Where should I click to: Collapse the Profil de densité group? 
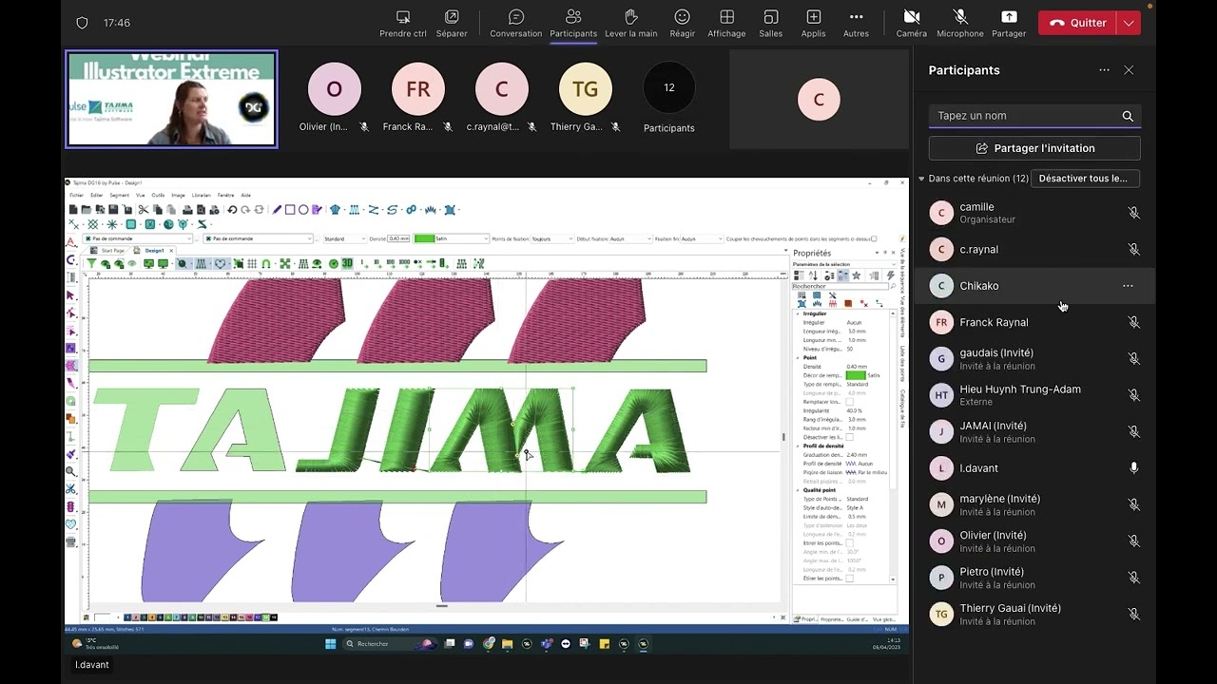pyautogui.click(x=798, y=446)
